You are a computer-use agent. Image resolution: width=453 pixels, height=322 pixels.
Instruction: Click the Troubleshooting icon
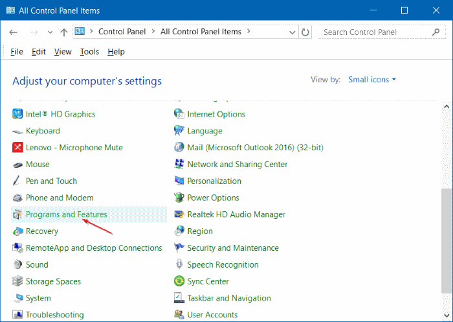[x=17, y=315]
